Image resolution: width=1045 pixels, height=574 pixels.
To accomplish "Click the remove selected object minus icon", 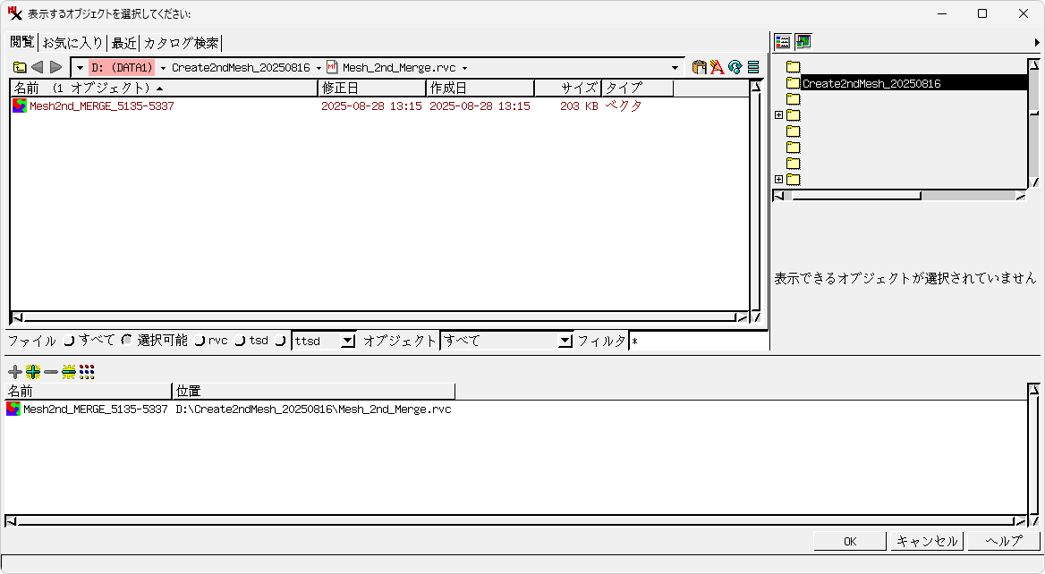I will pyautogui.click(x=51, y=372).
